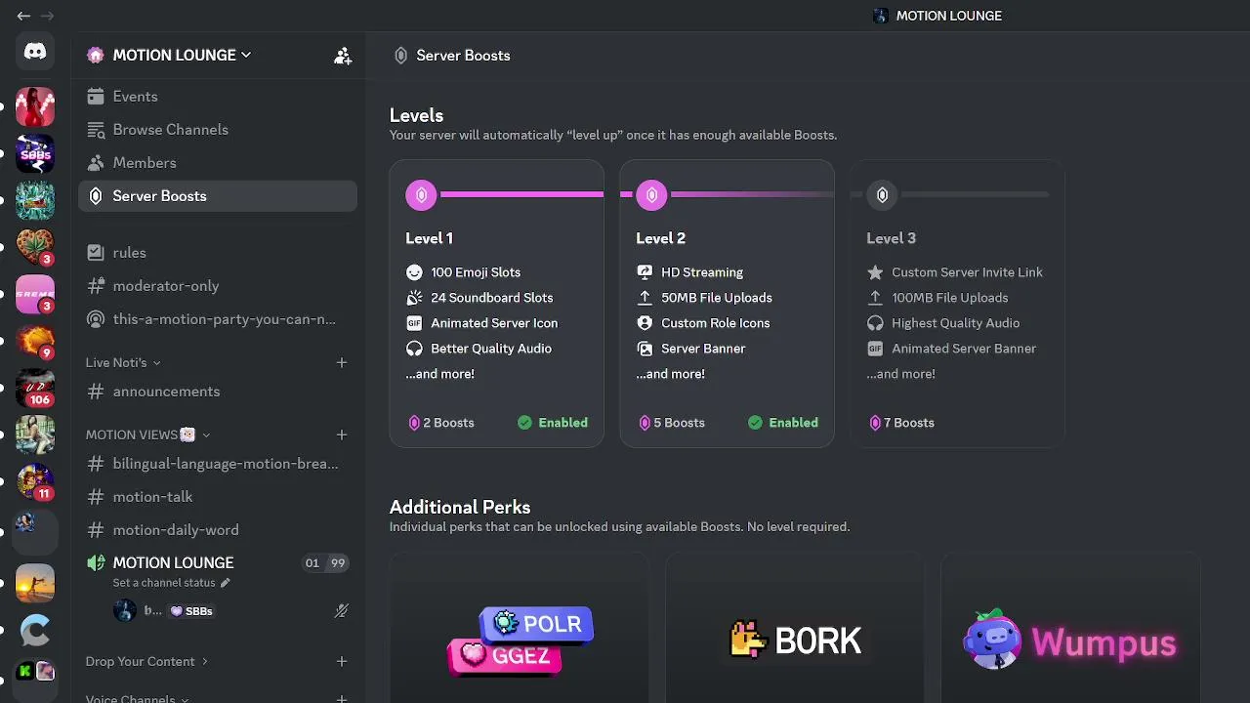Click "...and more!" in the Level 2 card
This screenshot has height=703, width=1250.
(670, 374)
